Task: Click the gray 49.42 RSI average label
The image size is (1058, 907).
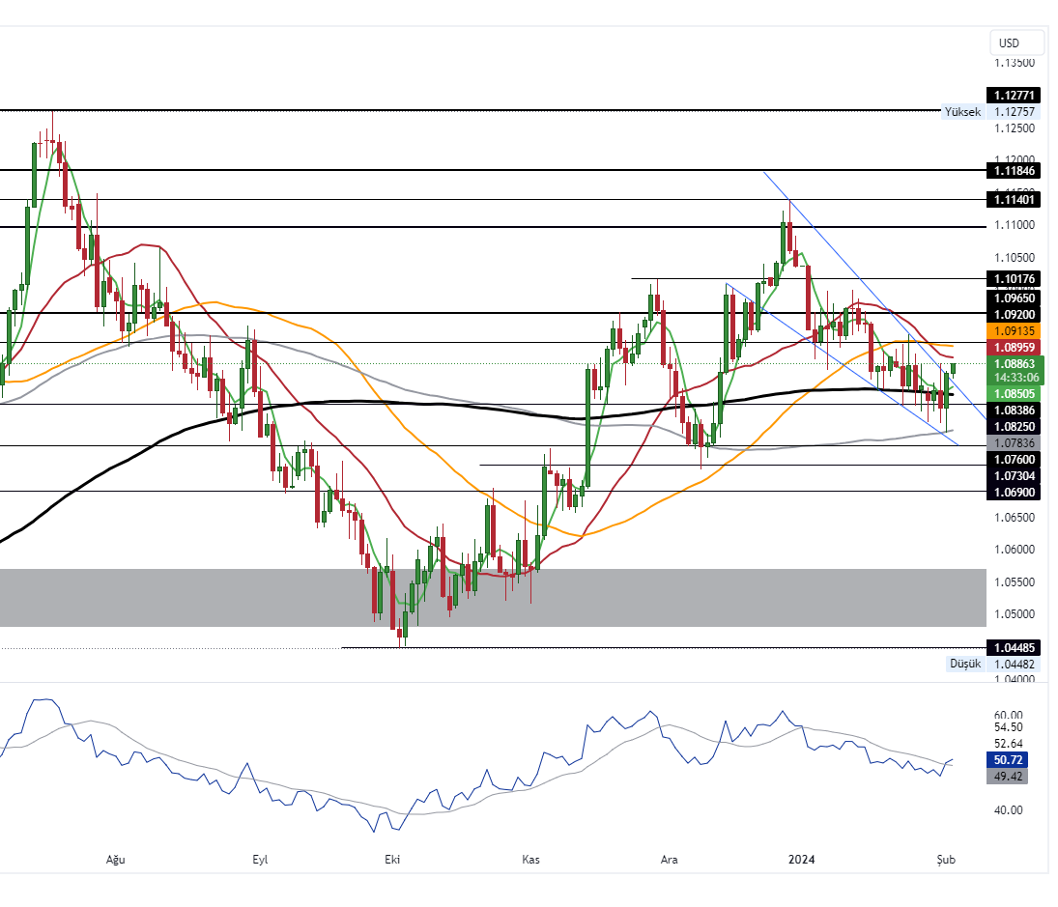Action: click(1014, 777)
